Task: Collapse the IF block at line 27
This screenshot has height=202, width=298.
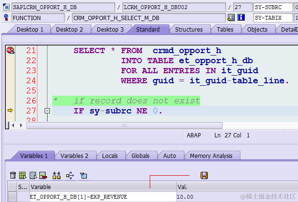Action: 47,111
